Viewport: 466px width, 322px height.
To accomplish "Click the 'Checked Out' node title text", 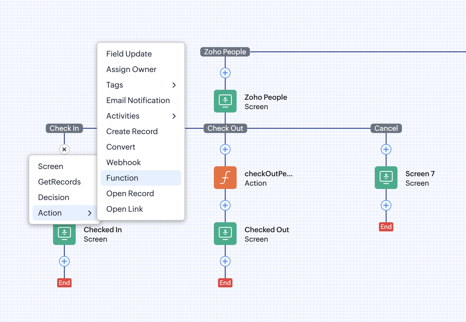I will (x=267, y=230).
